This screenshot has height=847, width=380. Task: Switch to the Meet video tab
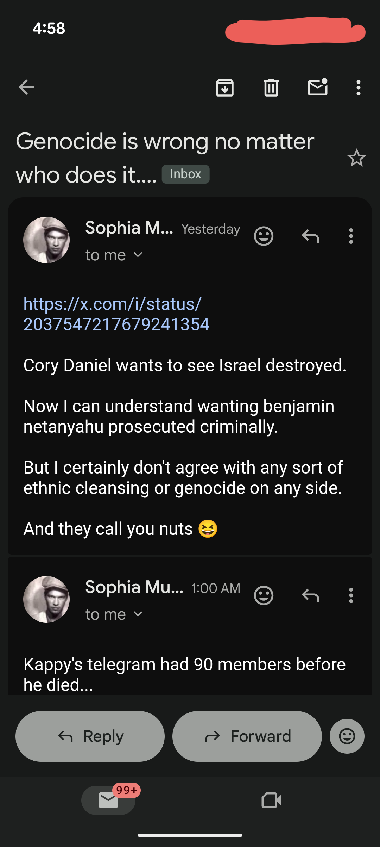tap(271, 800)
